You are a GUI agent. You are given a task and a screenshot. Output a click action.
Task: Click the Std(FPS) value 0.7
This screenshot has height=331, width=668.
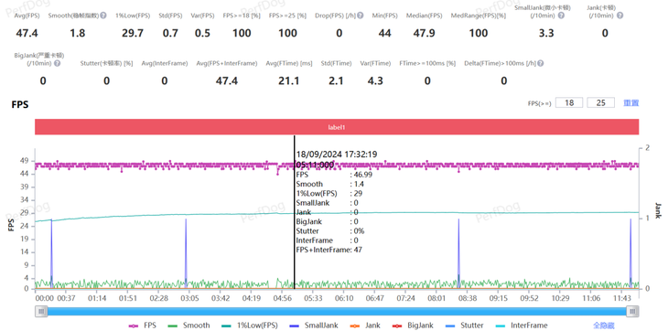click(170, 33)
